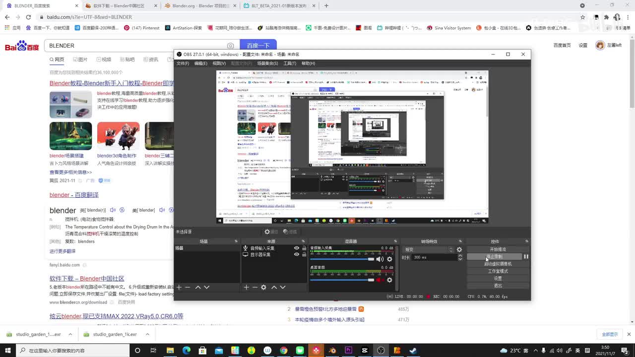The height and width of the screenshot is (357, 635).
Task: Click the Baidu camera image-search icon
Action: point(230,46)
